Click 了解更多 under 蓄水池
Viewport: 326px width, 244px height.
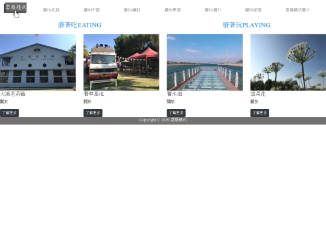(x=176, y=113)
